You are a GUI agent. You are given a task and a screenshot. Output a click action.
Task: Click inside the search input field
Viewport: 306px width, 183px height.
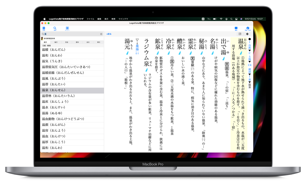72,34
